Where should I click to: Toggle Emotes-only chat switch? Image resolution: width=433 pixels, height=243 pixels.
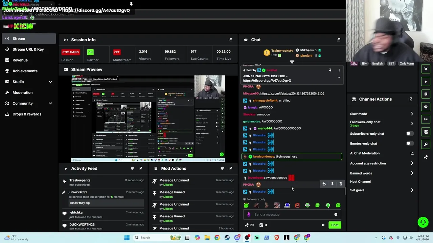click(409, 143)
